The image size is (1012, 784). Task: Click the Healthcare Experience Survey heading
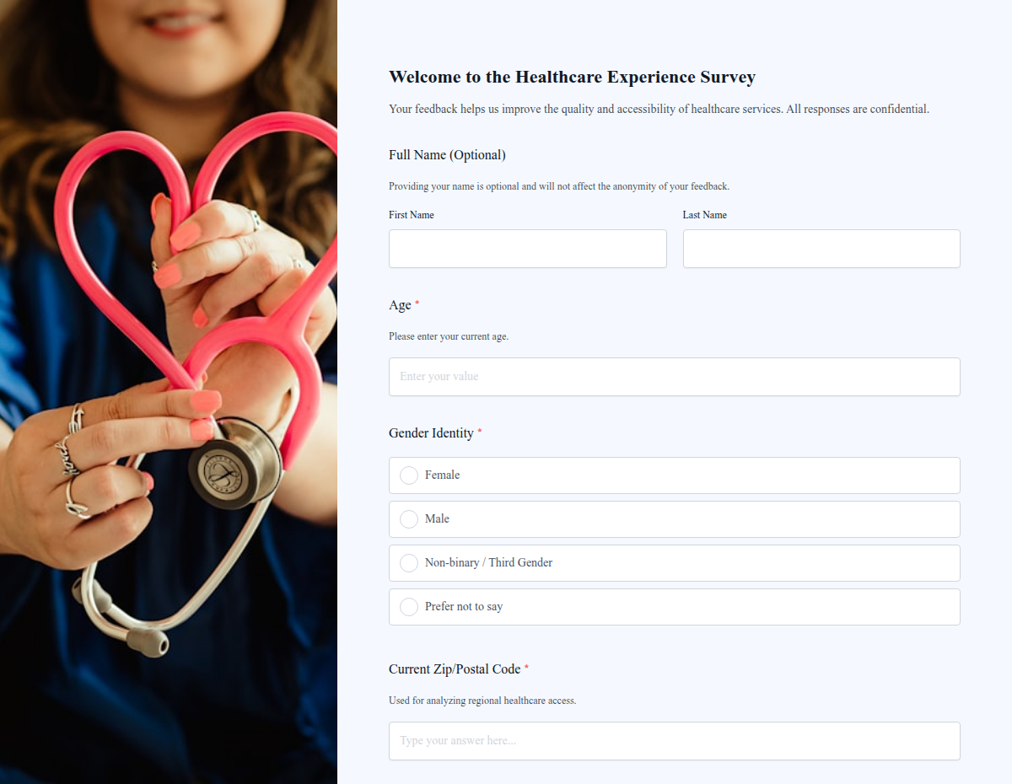572,78
